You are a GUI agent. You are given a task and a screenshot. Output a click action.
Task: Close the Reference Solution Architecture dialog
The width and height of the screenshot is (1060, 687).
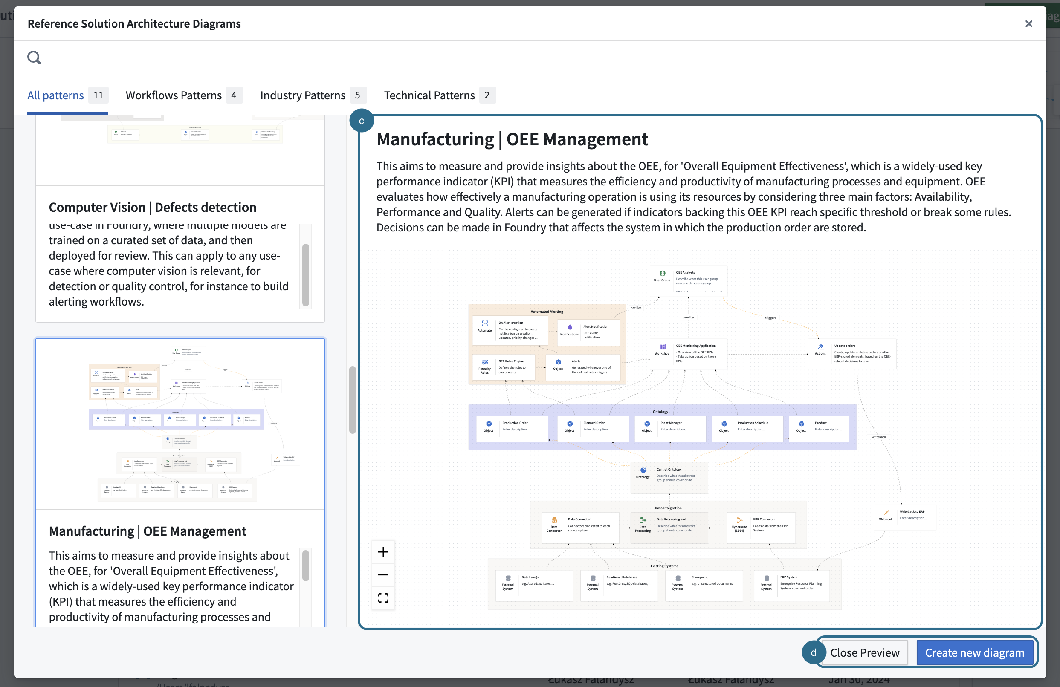1028,24
